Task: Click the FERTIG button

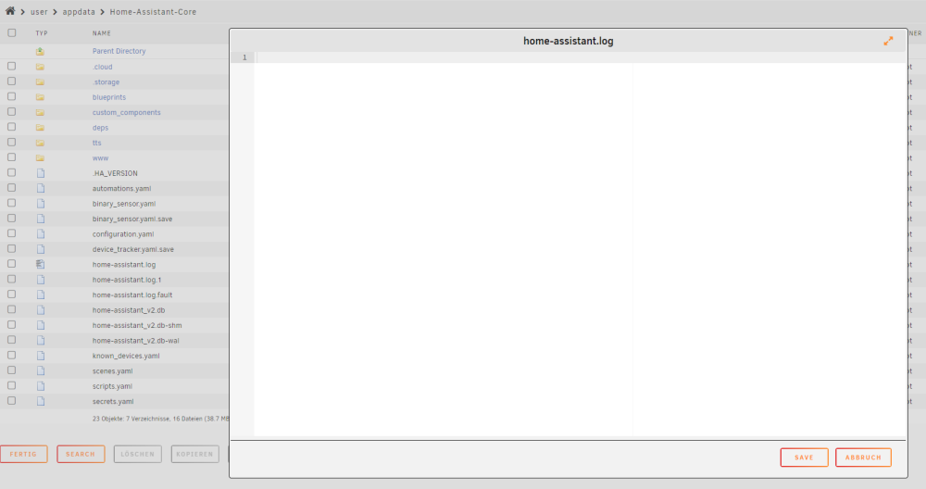Action: coord(24,454)
